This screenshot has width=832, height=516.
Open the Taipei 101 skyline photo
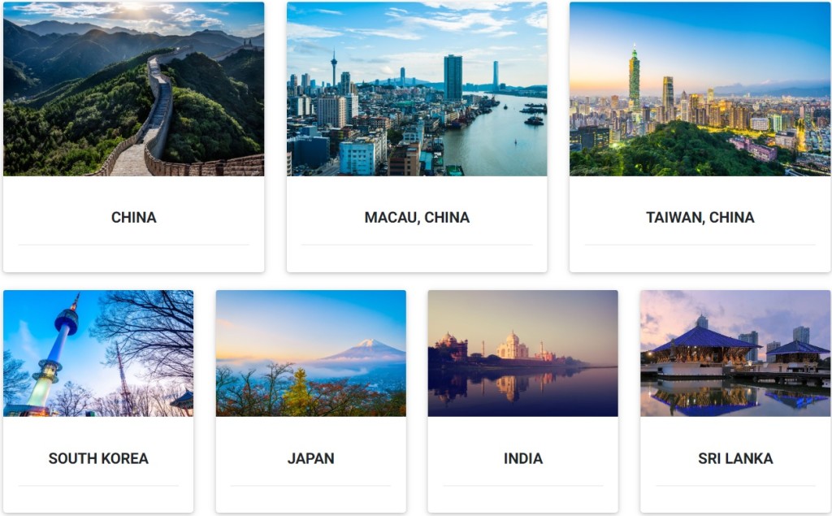point(700,89)
